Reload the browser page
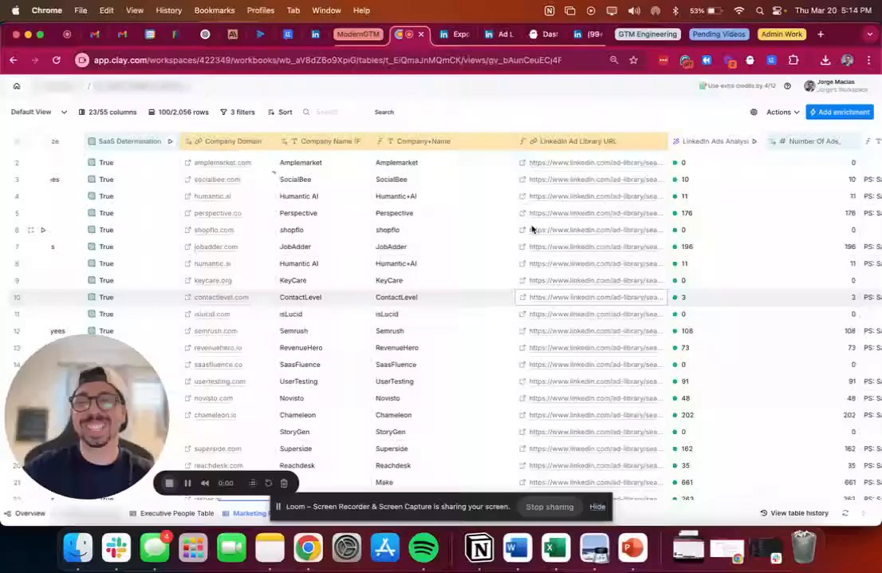 point(57,60)
